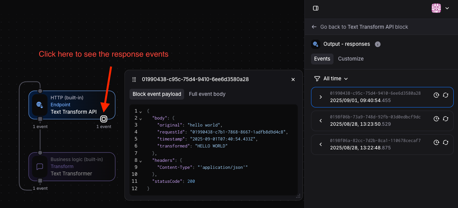458x208 pixels.
Task: Toggle the sidebar panel icon
Action: pyautogui.click(x=315, y=8)
